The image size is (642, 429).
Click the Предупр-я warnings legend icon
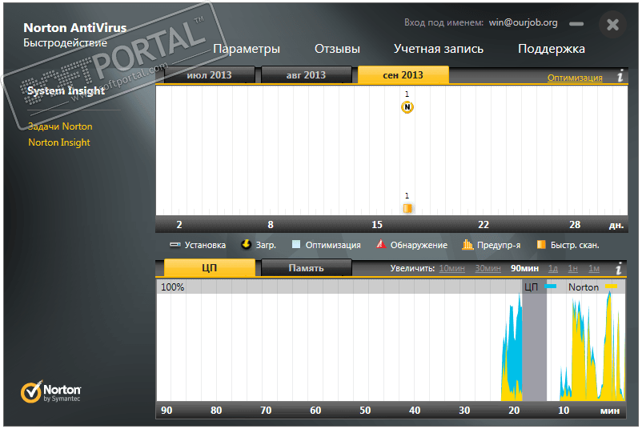(467, 244)
